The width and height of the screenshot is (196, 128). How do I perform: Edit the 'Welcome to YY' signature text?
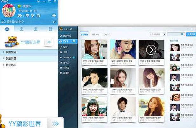27,11
